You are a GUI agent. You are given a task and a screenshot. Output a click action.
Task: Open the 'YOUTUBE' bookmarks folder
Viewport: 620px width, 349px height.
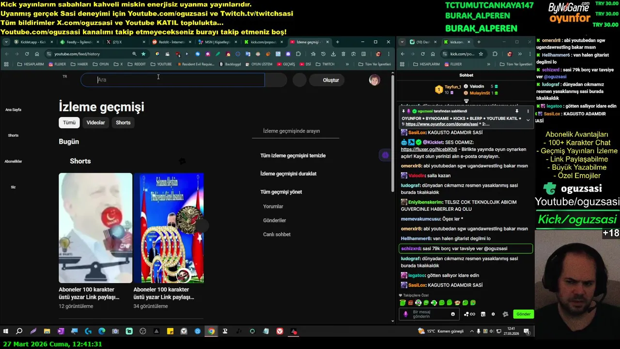[161, 64]
